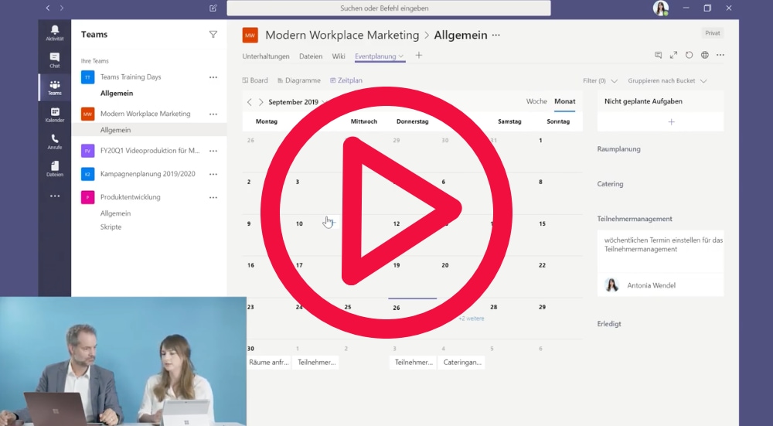Go to next month in calendar

[x=261, y=102]
